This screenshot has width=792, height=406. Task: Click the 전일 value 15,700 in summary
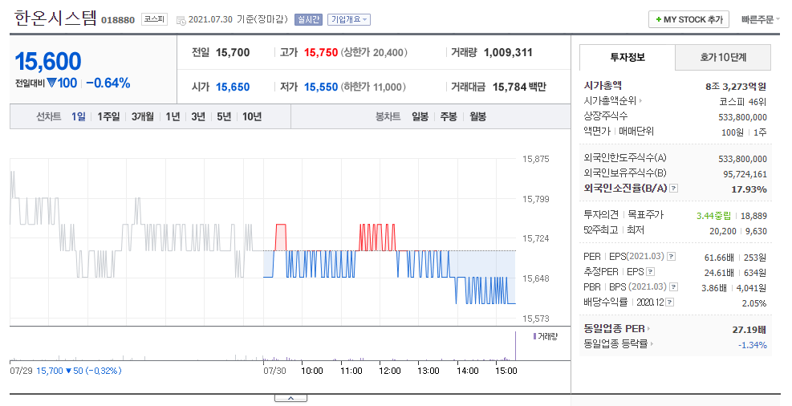pyautogui.click(x=233, y=52)
